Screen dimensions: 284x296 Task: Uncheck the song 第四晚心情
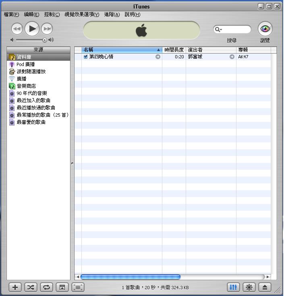(x=85, y=57)
